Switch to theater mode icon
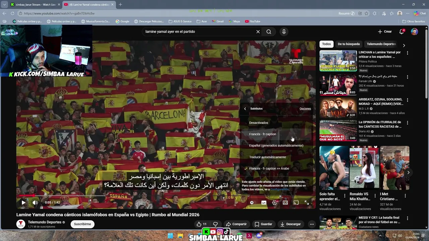This screenshot has height=241, width=429. click(285, 203)
